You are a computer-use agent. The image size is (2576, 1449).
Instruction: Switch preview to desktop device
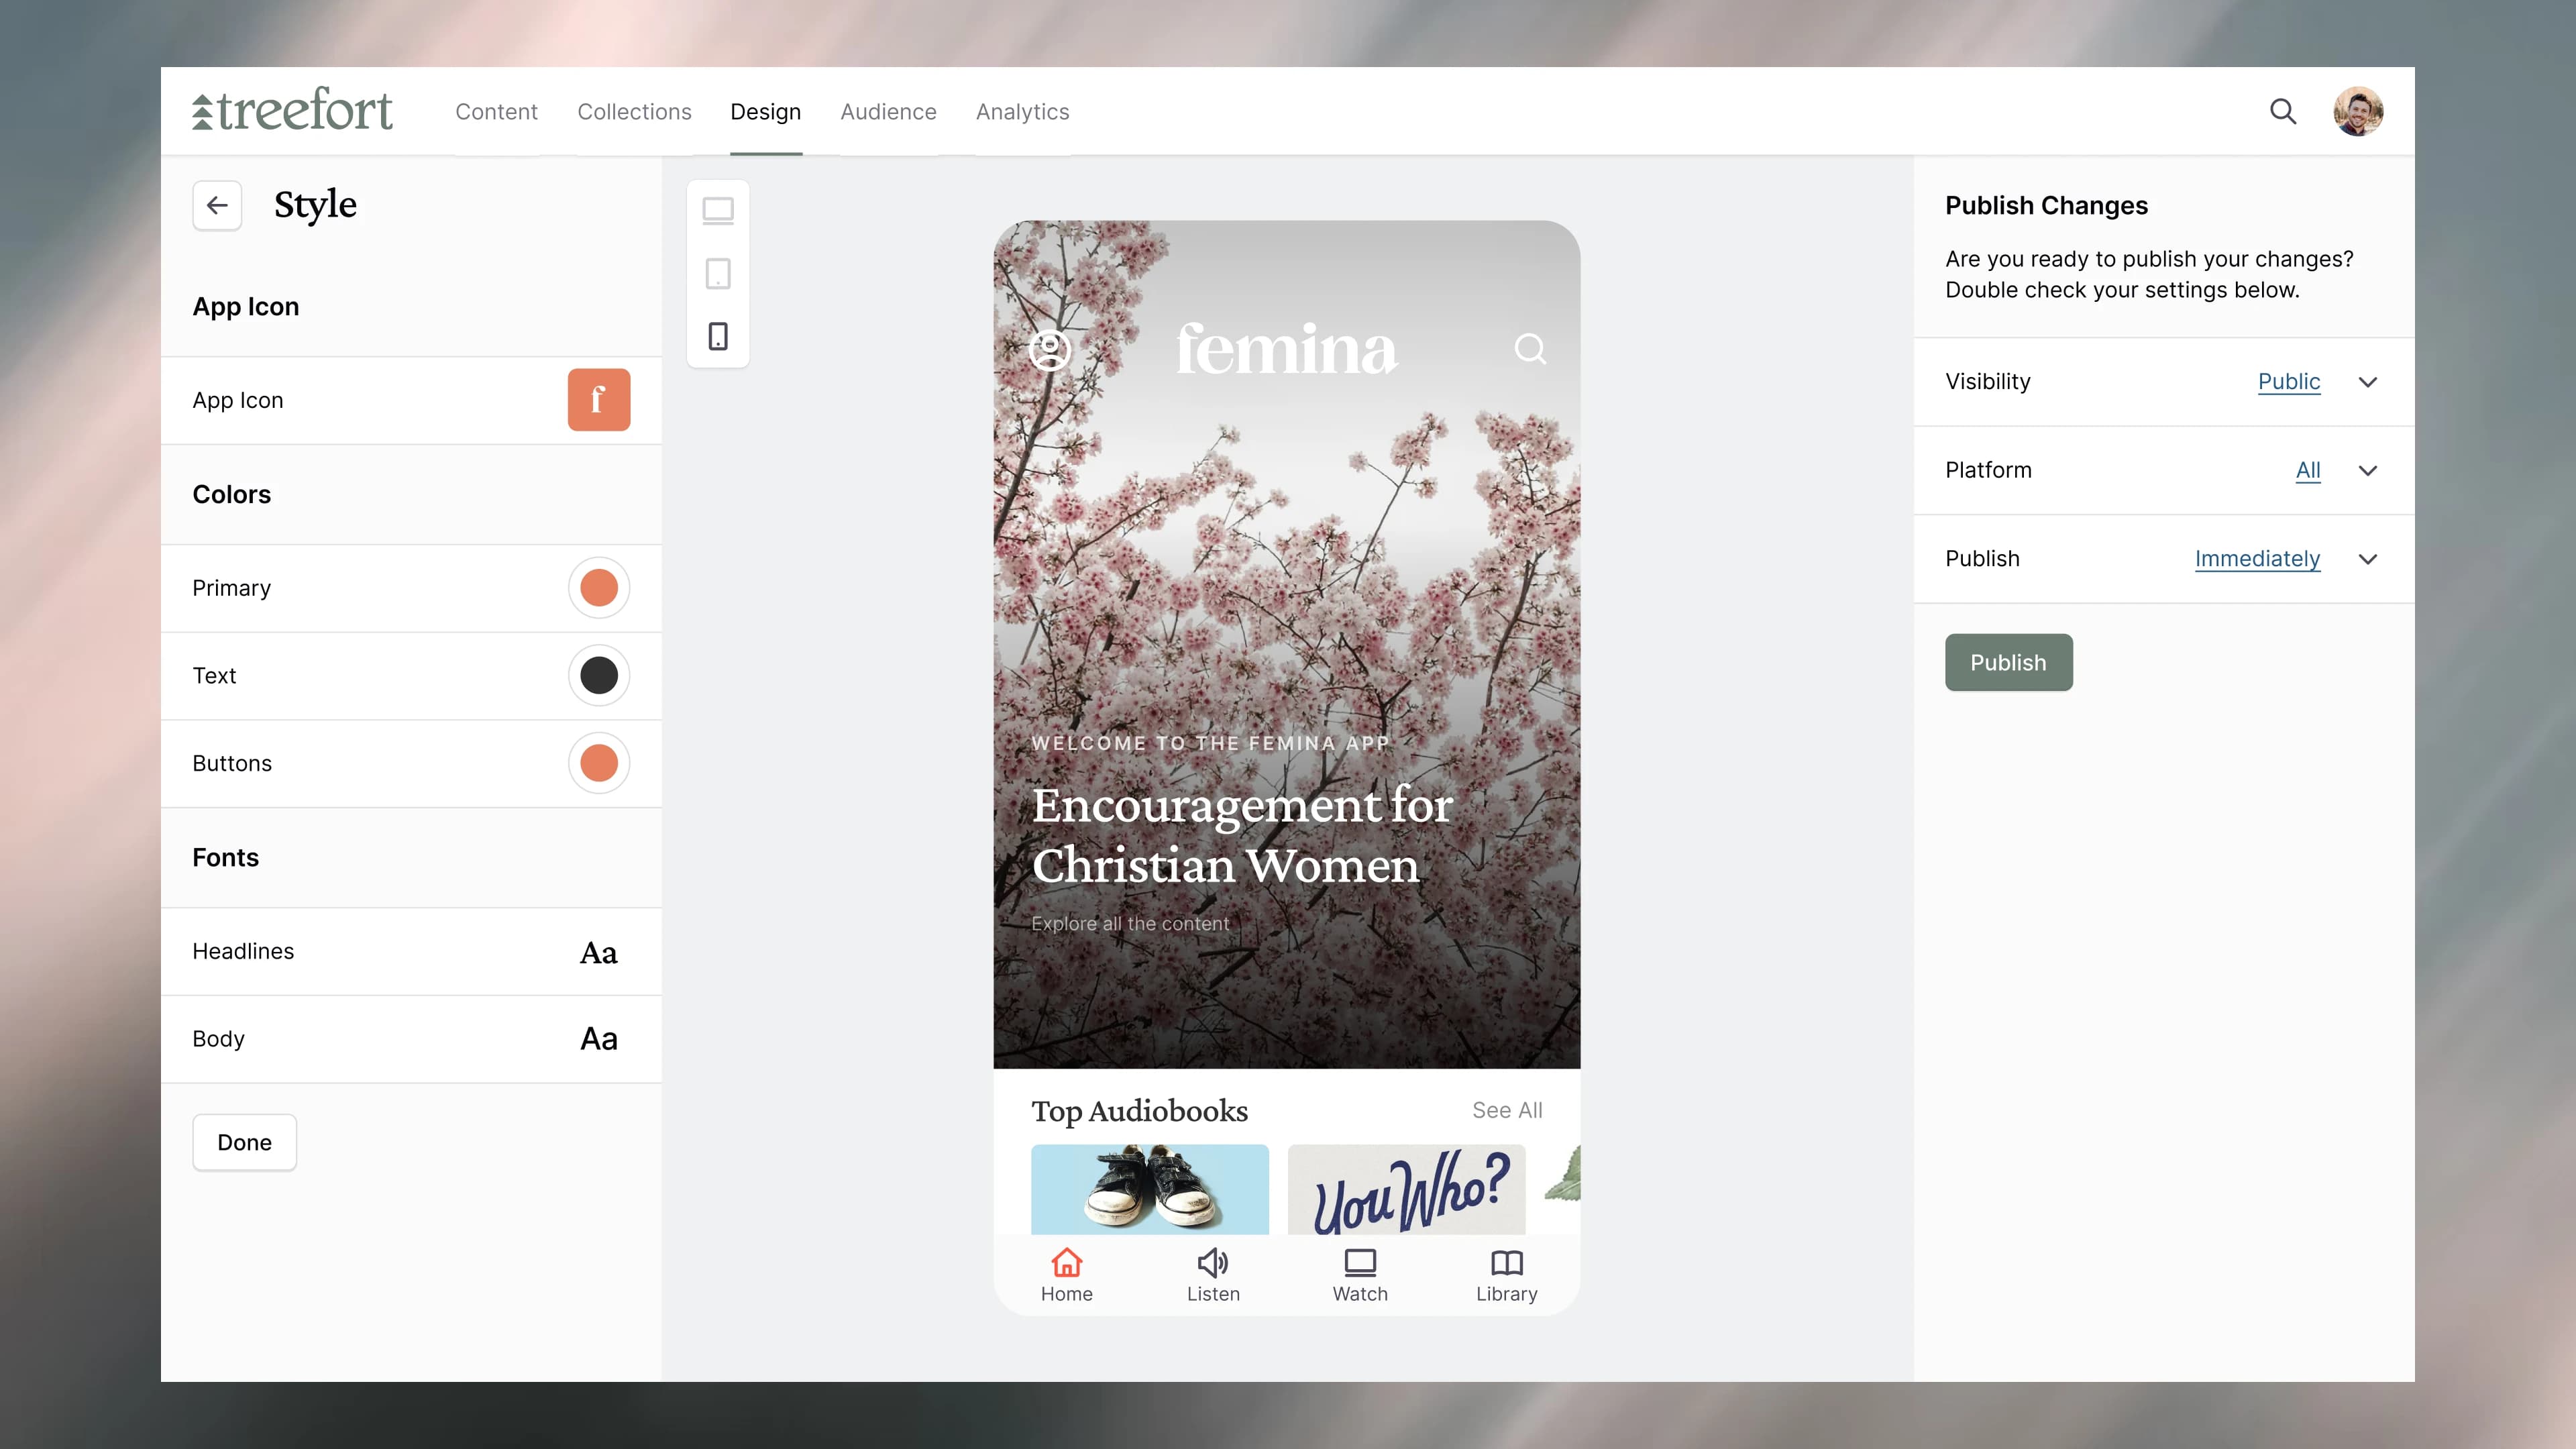pos(718,210)
